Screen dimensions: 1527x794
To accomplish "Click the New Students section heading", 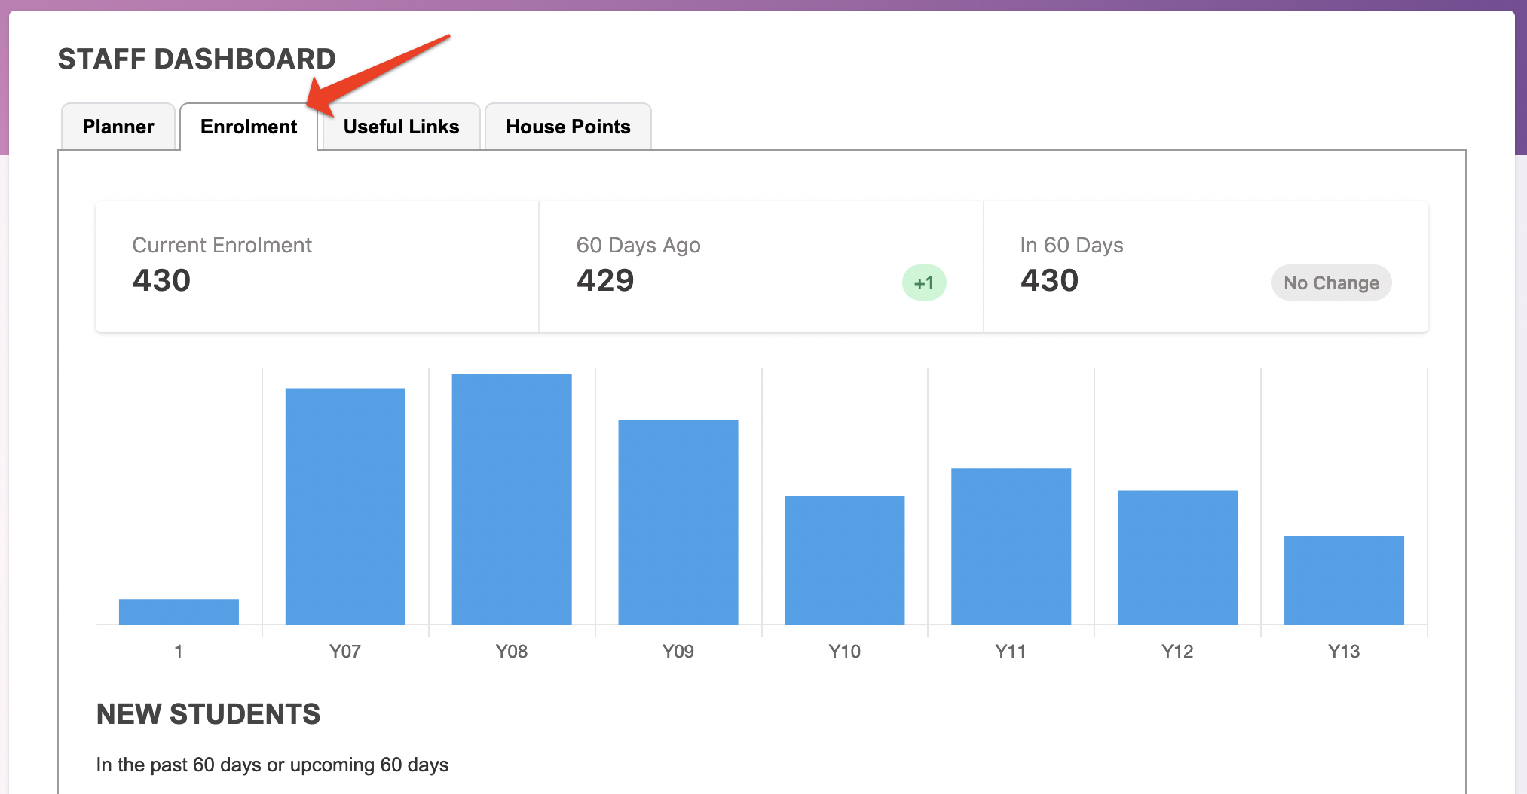I will click(x=208, y=714).
